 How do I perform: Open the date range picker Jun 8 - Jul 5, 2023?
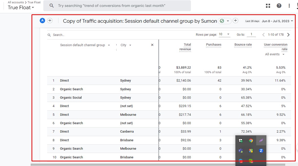[x=277, y=21]
